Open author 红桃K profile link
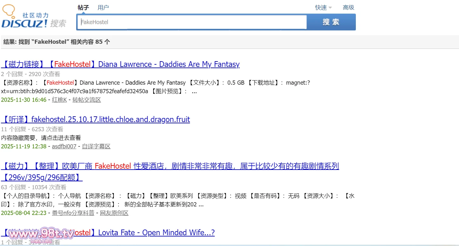 (59, 100)
